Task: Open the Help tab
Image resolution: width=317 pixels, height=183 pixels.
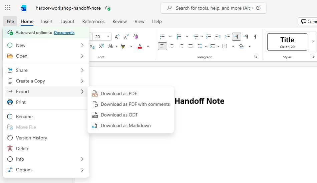Action: click(x=157, y=21)
